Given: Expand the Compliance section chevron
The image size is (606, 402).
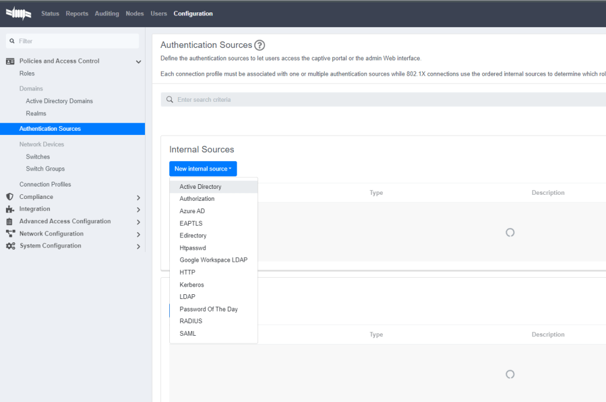Looking at the screenshot, I should 138,197.
